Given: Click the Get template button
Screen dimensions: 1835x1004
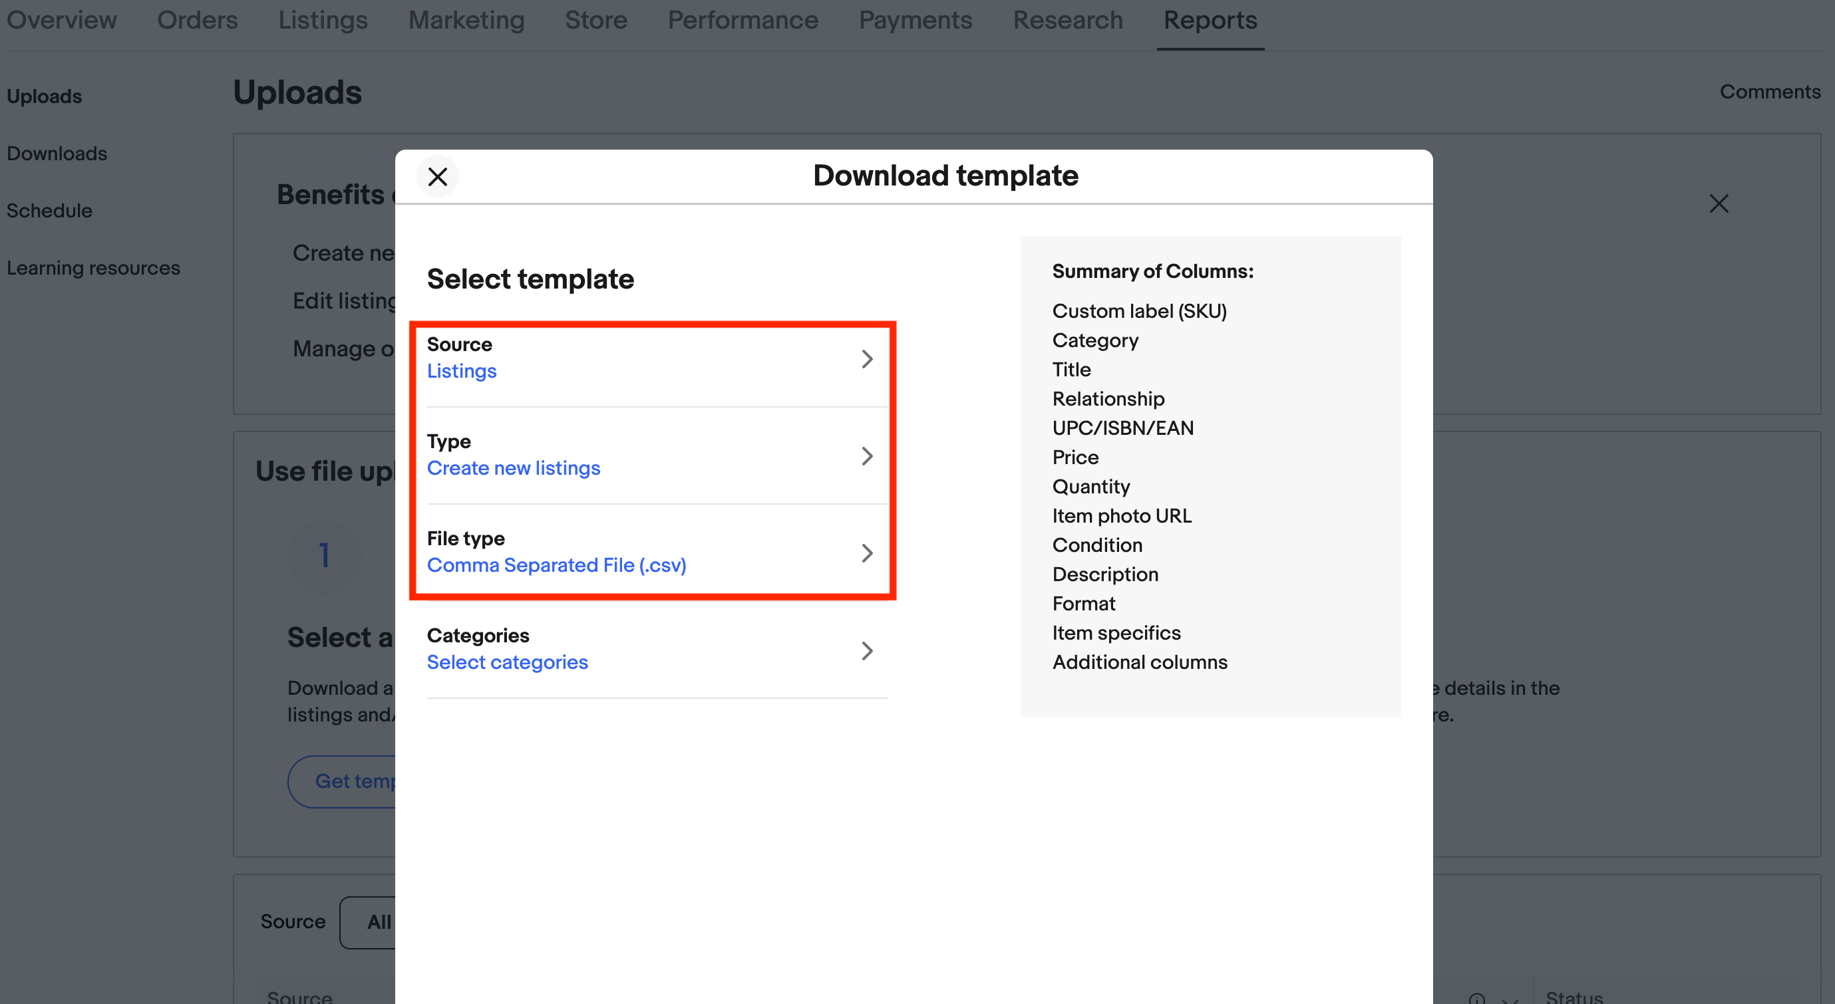Looking at the screenshot, I should 342,781.
